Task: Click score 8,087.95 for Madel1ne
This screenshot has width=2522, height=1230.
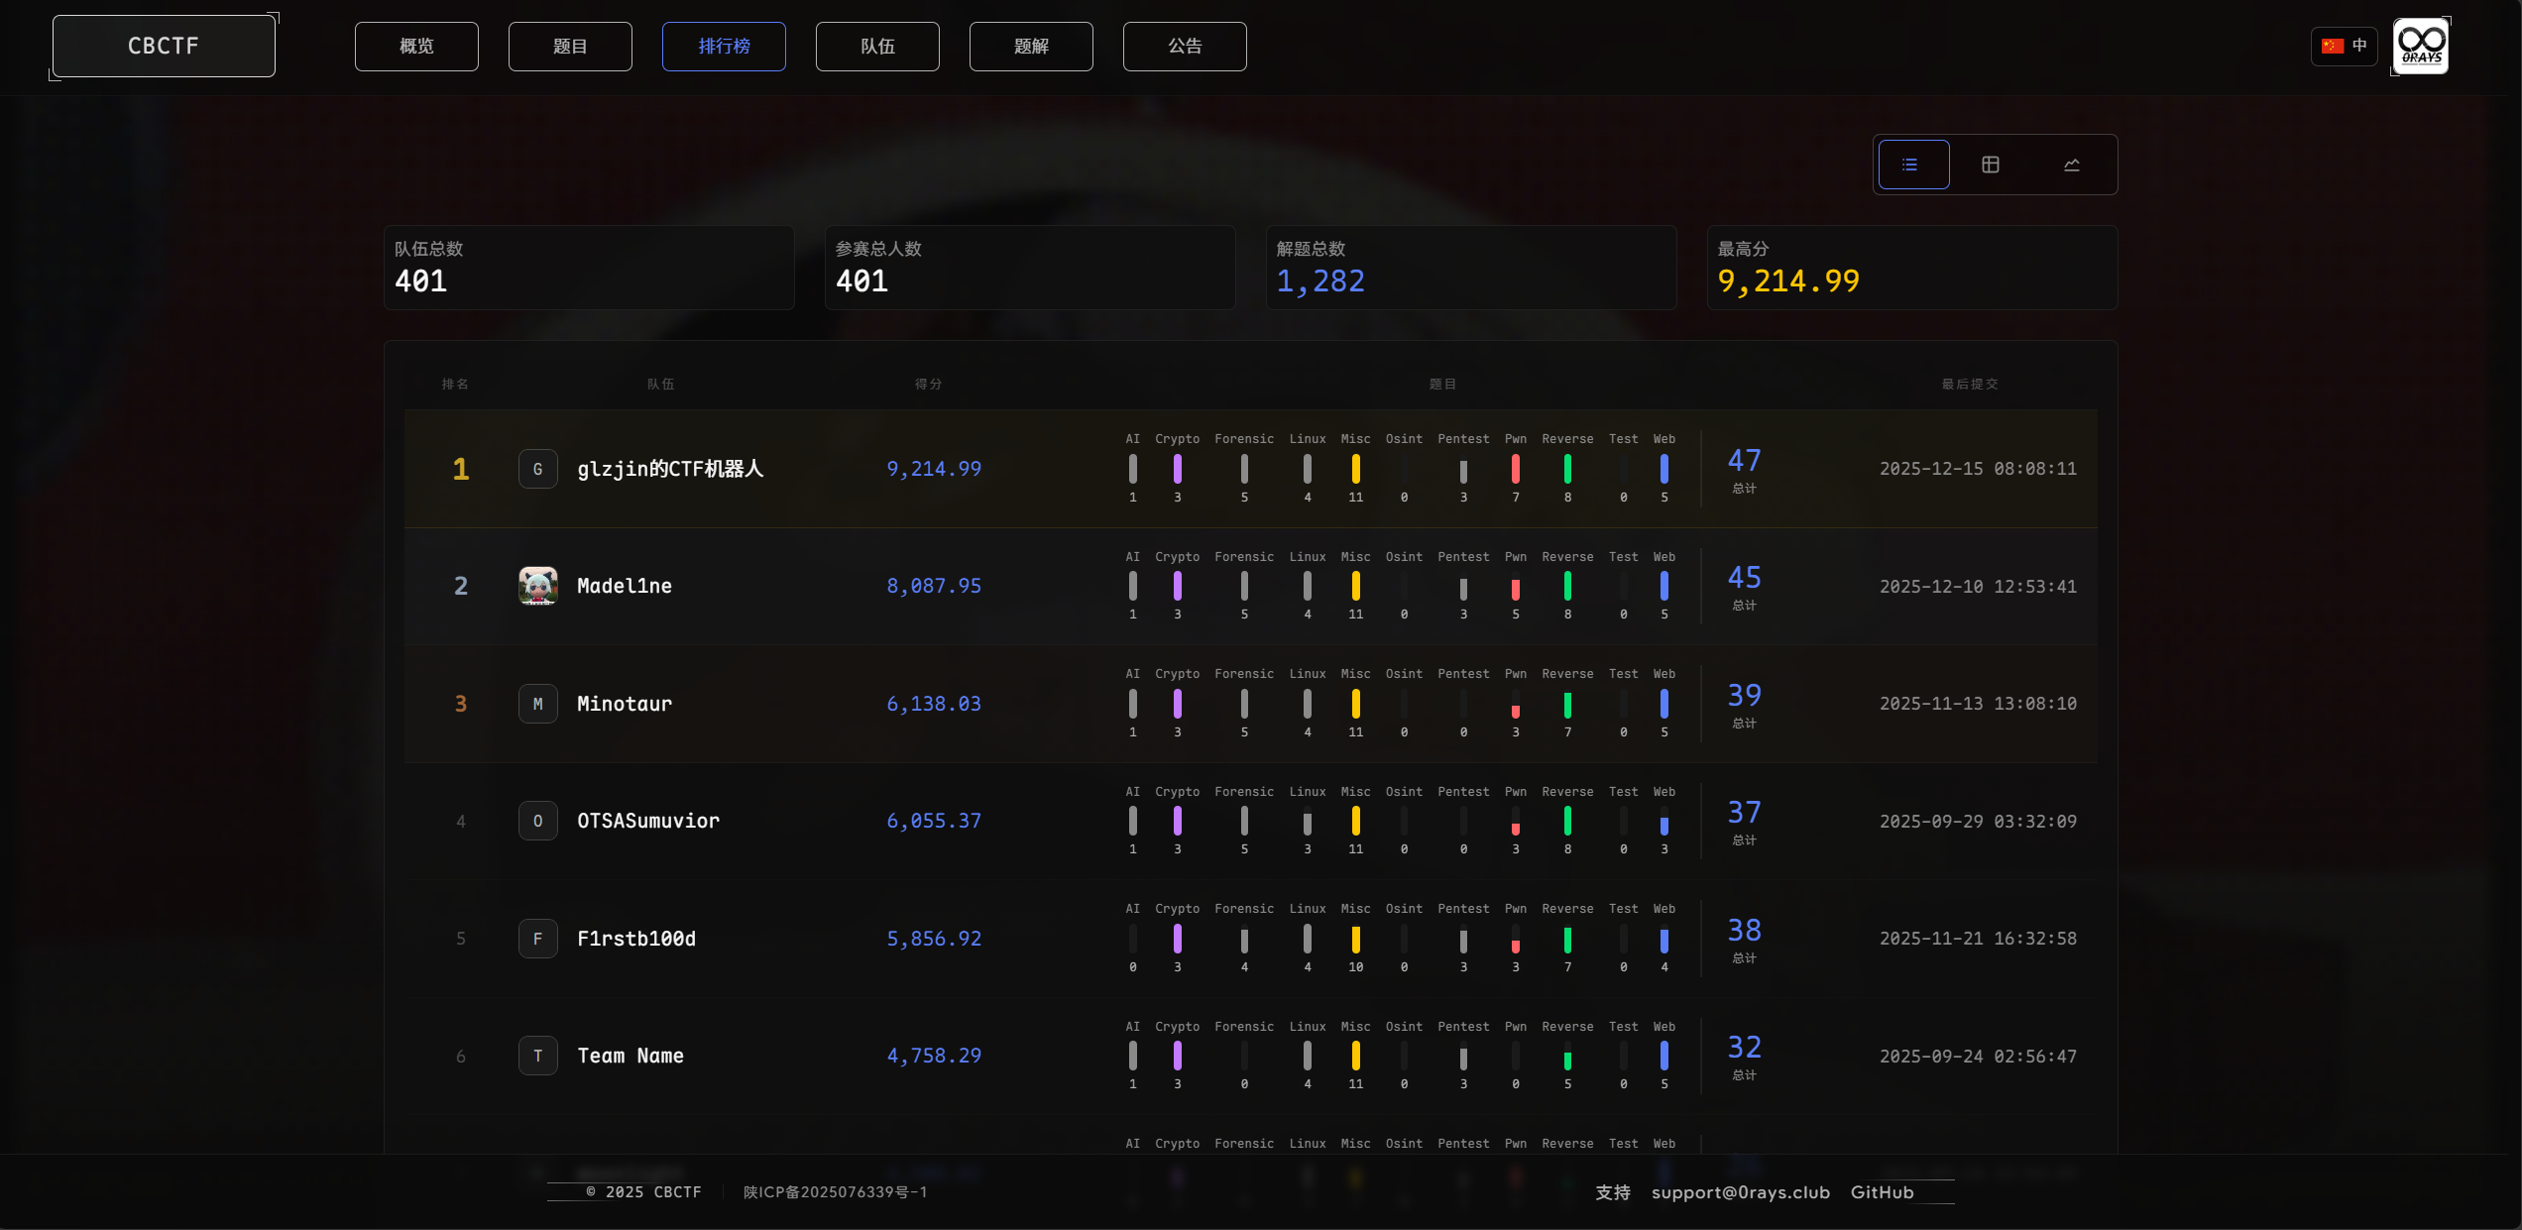Action: tap(934, 586)
